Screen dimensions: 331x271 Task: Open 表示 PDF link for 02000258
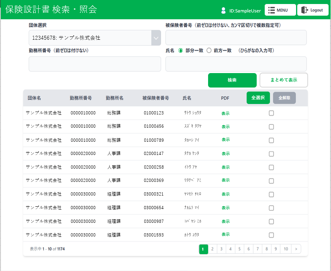click(x=225, y=167)
